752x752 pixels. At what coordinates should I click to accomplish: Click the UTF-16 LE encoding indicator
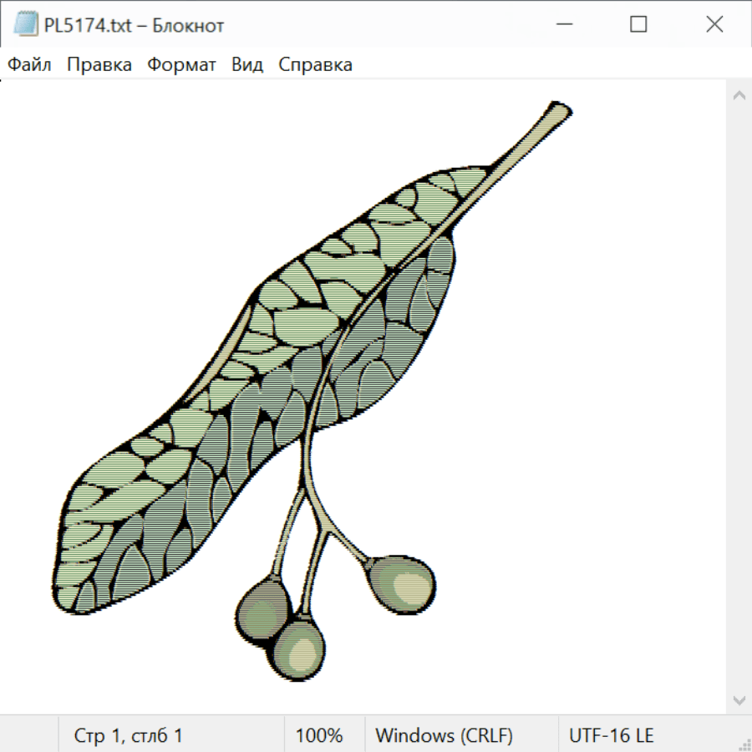point(612,736)
